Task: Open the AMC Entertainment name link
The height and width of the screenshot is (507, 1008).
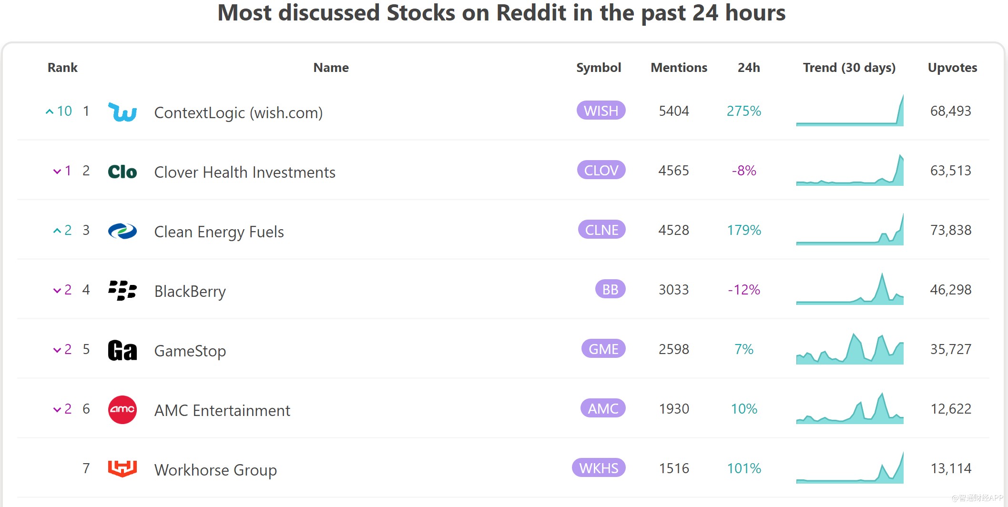Action: point(222,410)
